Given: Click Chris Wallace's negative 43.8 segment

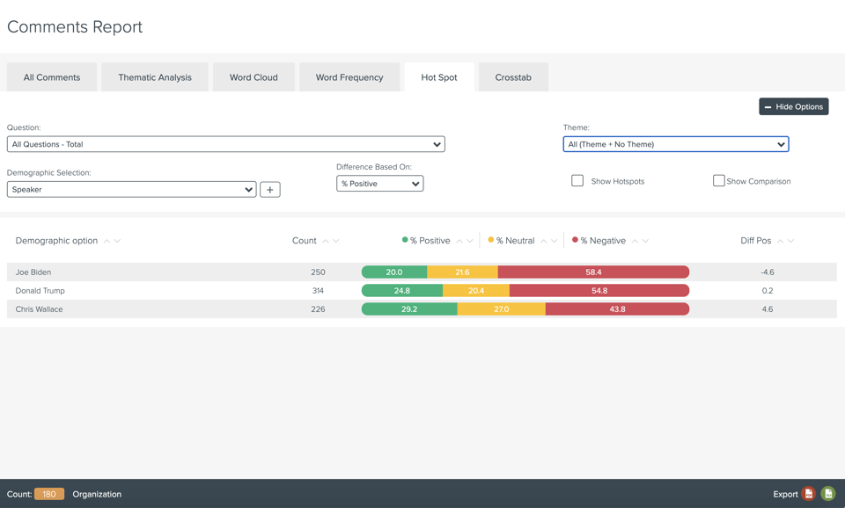Looking at the screenshot, I should tap(617, 308).
